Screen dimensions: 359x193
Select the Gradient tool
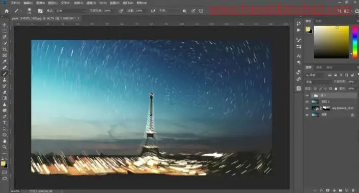pyautogui.click(x=5, y=98)
